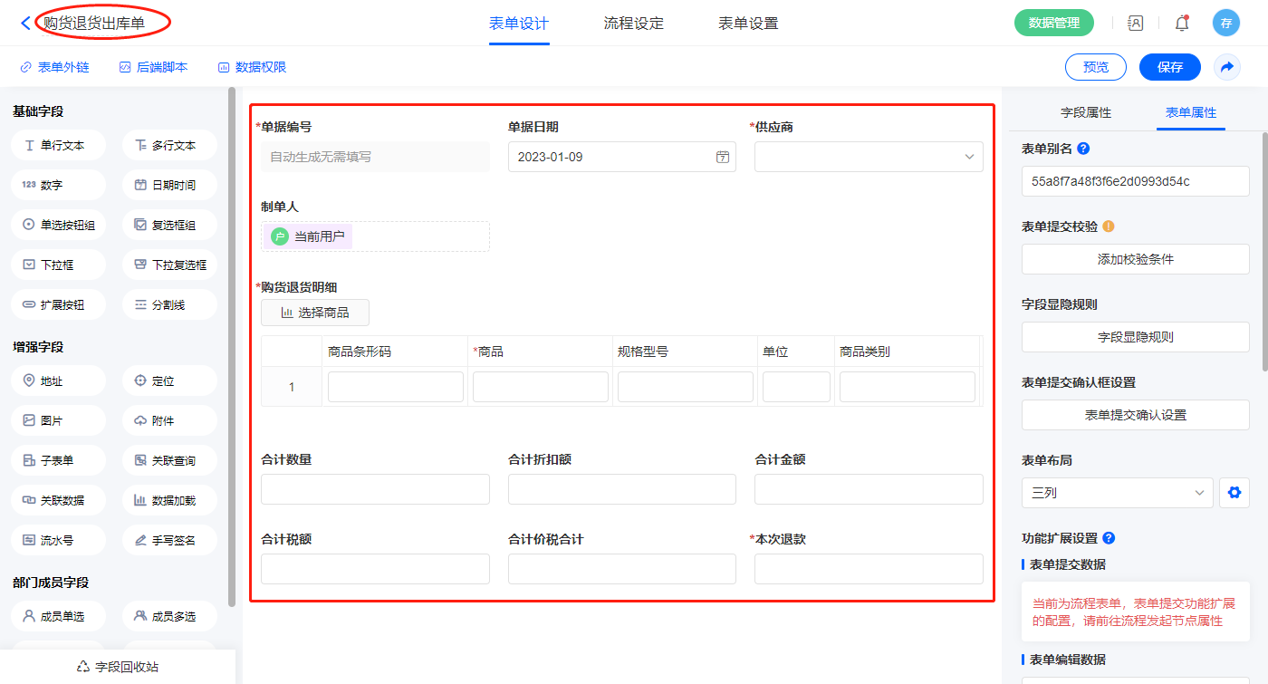Click the back arrow beside 购货退货出库单
The height and width of the screenshot is (684, 1268).
coord(25,24)
